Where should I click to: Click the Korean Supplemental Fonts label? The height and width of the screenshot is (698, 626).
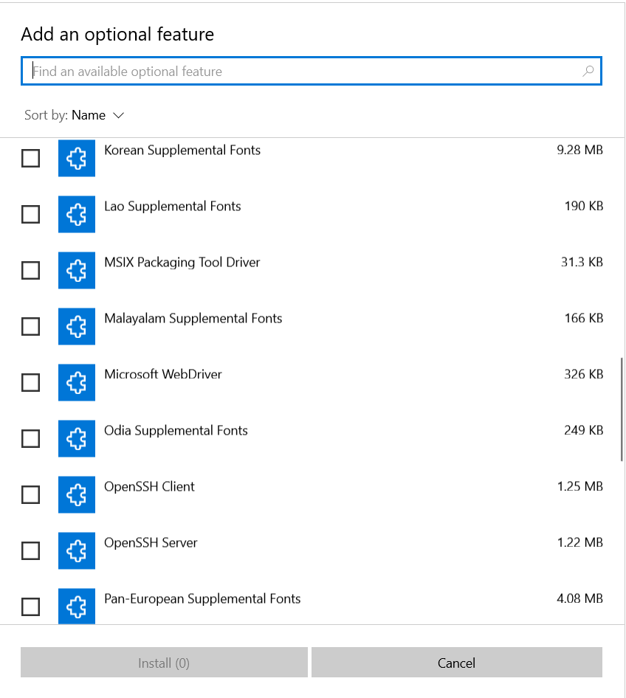coord(182,151)
